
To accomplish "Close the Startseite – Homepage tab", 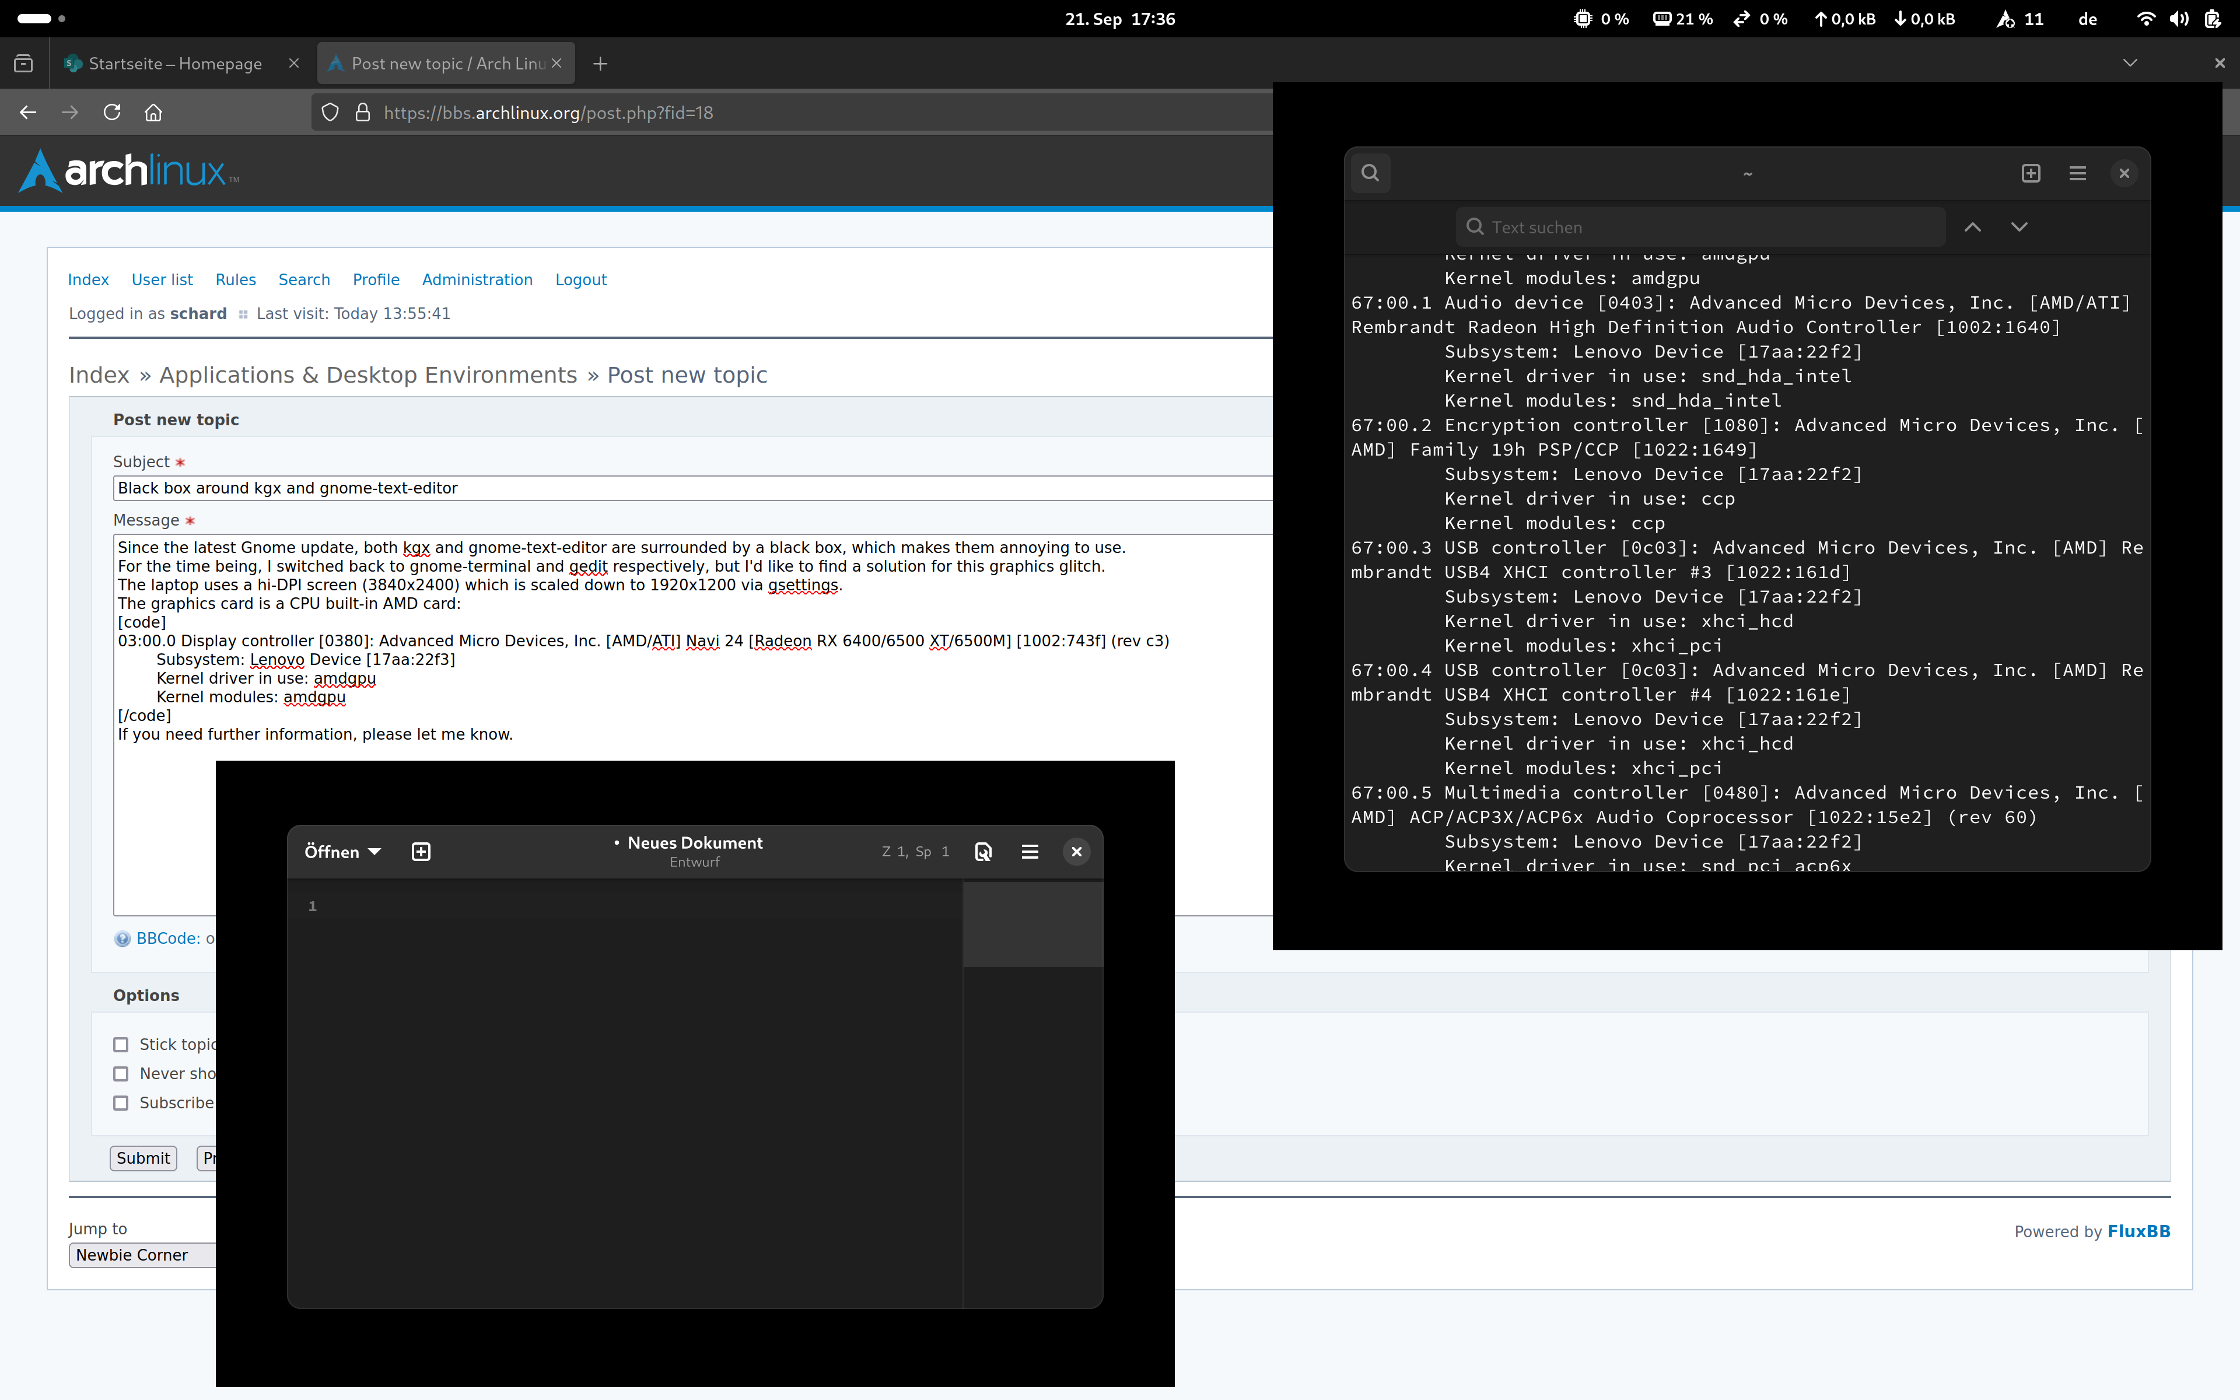I will click(x=293, y=63).
